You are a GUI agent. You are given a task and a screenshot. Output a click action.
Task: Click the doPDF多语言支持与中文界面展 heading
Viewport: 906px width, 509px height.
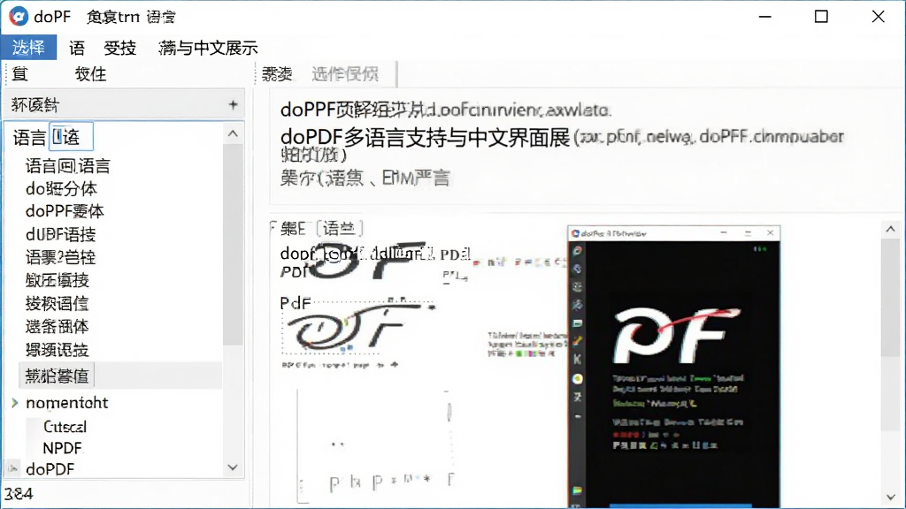click(426, 137)
